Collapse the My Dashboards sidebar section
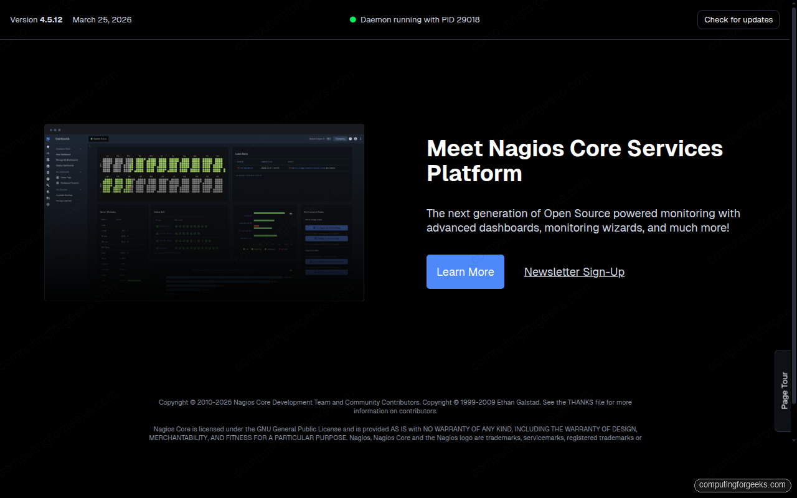The width and height of the screenshot is (797, 498). (80, 172)
